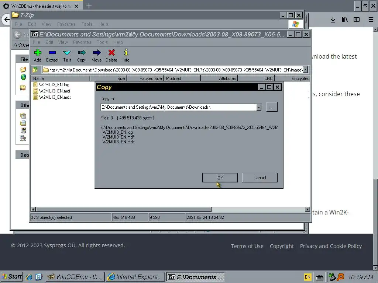This screenshot has height=283, width=378.
Task: Click the 7-Zip address path field
Action: [172, 70]
